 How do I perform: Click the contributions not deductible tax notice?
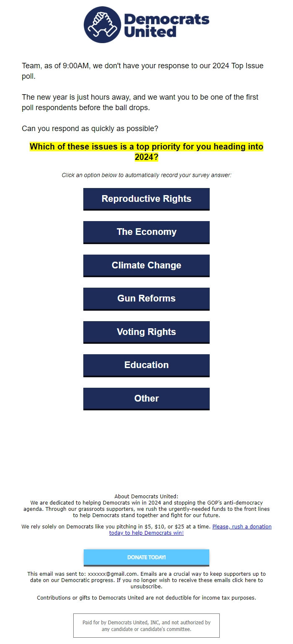(146, 598)
